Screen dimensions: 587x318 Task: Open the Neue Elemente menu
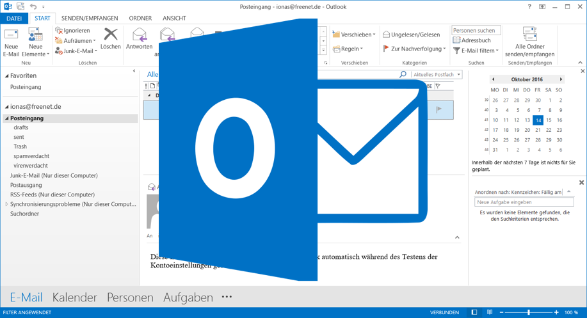[x=36, y=42]
